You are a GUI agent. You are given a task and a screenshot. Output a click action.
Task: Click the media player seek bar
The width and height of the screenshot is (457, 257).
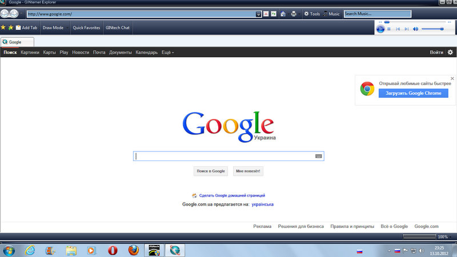pyautogui.click(x=415, y=22)
